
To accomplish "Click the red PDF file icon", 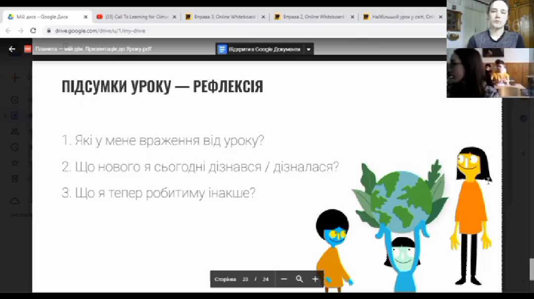I will tap(28, 49).
